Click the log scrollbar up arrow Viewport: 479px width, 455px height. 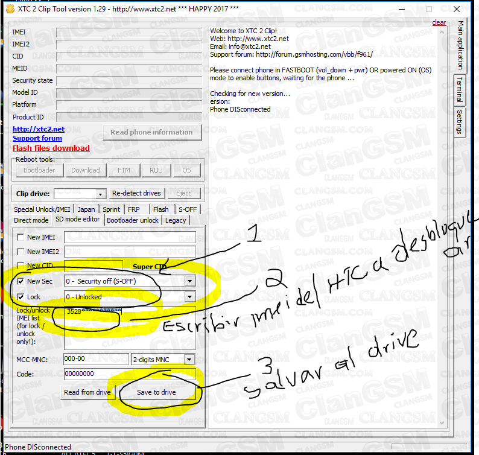[442, 32]
